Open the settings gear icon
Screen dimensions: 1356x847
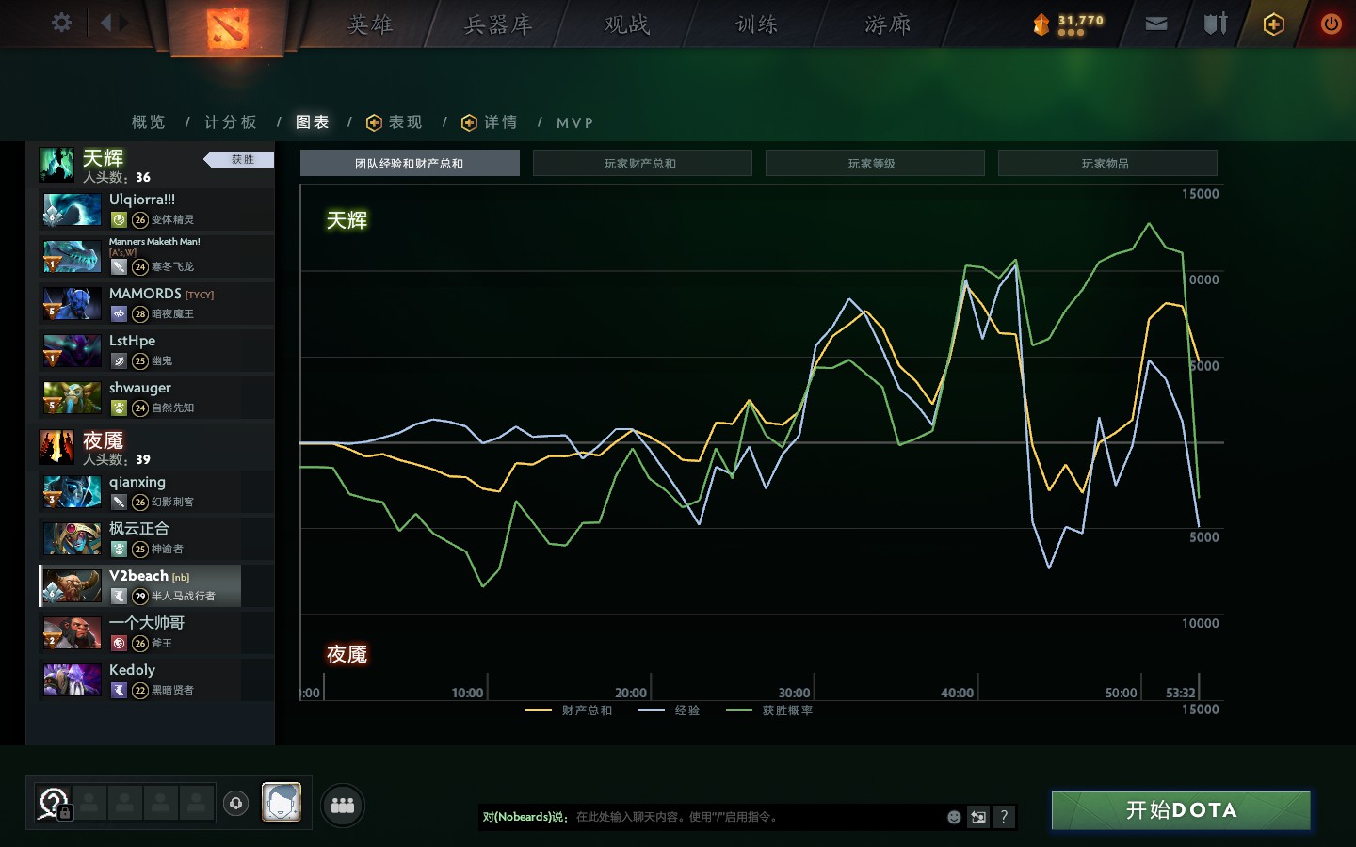click(x=61, y=23)
